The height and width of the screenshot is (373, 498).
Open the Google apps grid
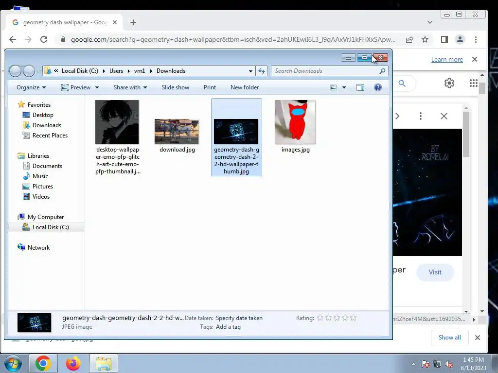(474, 83)
